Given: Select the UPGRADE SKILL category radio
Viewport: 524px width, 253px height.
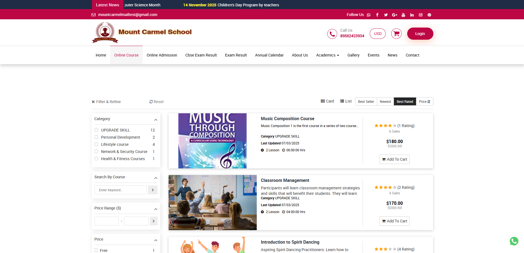Looking at the screenshot, I should (96, 130).
